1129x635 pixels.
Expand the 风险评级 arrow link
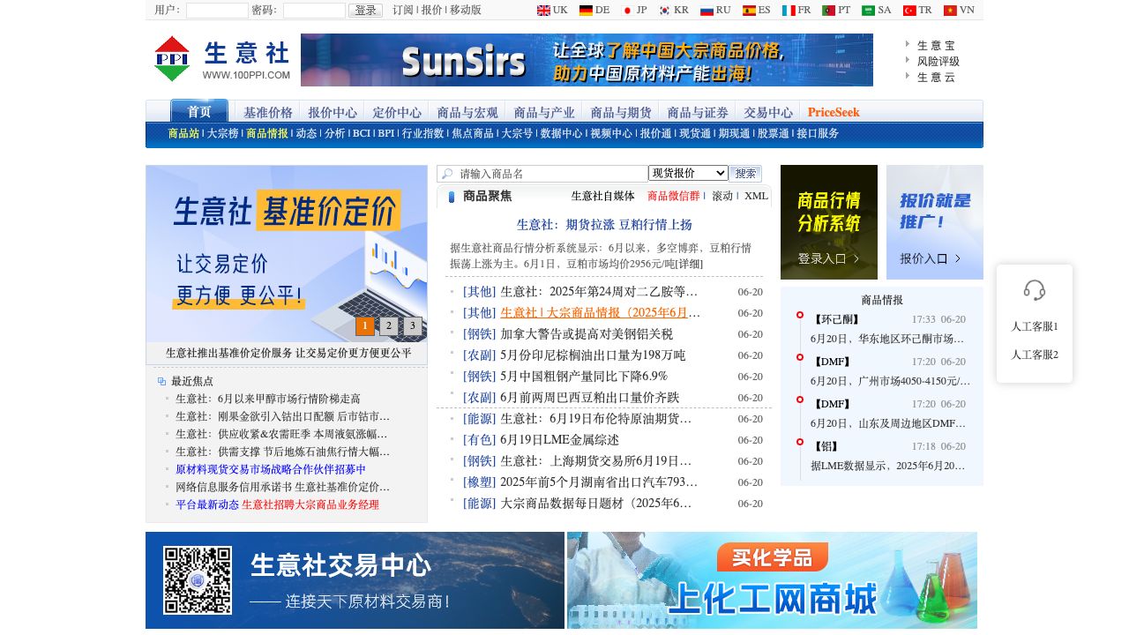(x=908, y=61)
